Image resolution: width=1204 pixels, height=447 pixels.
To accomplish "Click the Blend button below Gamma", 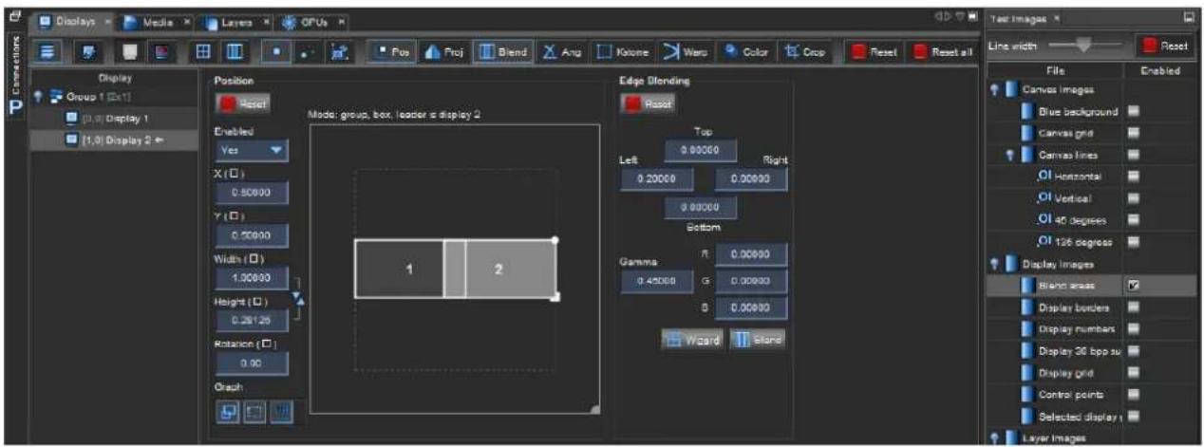I will [x=759, y=340].
